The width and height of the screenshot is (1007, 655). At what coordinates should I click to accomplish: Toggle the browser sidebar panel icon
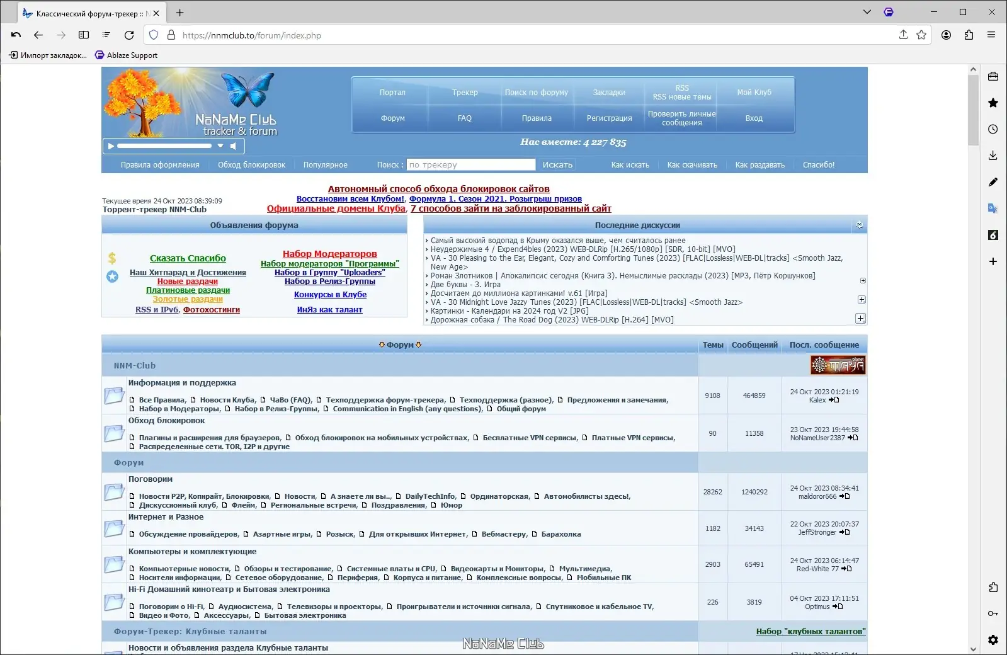[84, 35]
